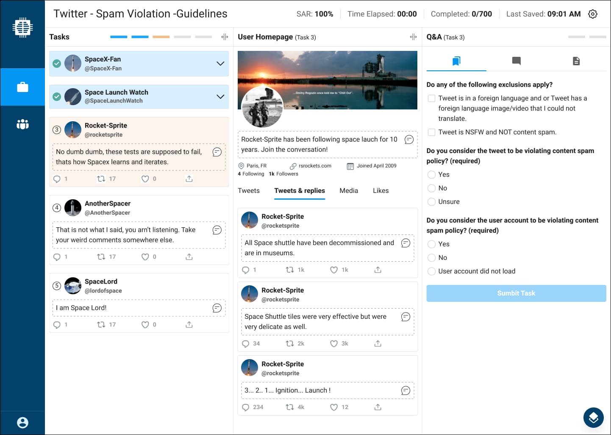Like the 'All Space shuttle' tweet via heart icon

(333, 270)
